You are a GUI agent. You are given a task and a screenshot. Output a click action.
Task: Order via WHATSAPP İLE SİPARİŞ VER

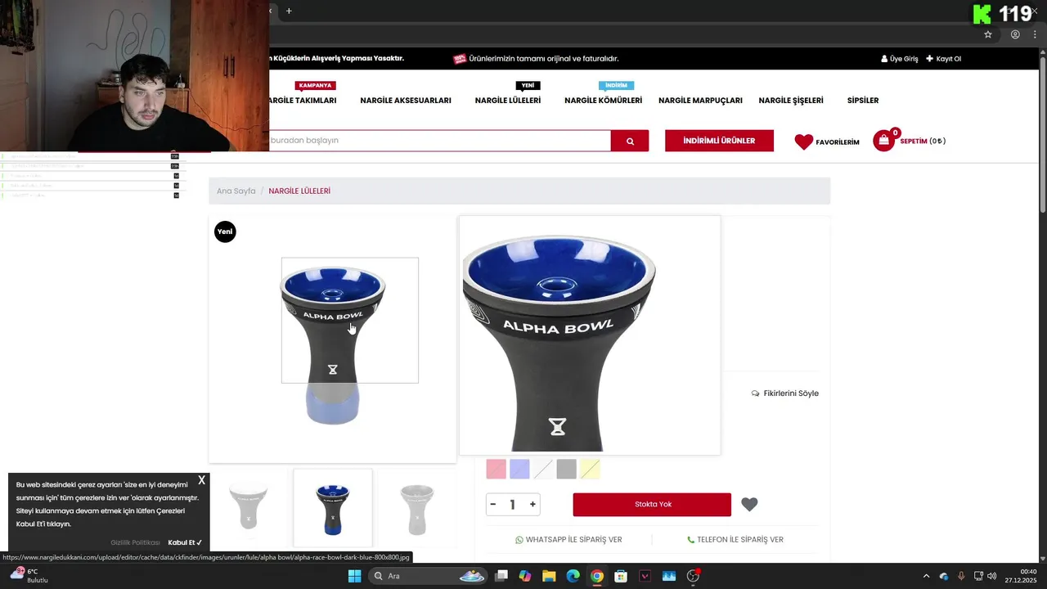(568, 540)
